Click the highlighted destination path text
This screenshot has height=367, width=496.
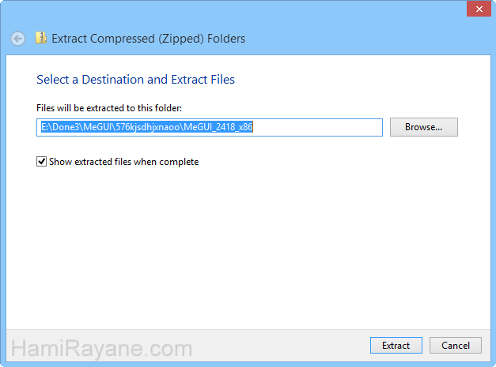[x=147, y=127]
